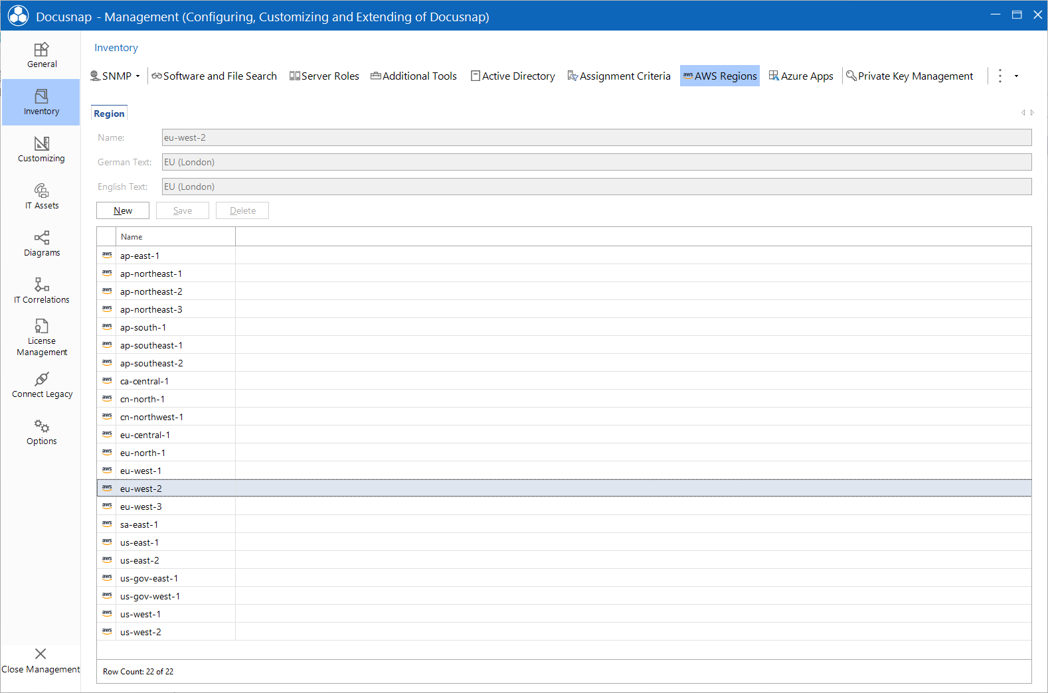Open Assignment Criteria toolbar item
This screenshot has height=693, width=1048.
point(619,76)
